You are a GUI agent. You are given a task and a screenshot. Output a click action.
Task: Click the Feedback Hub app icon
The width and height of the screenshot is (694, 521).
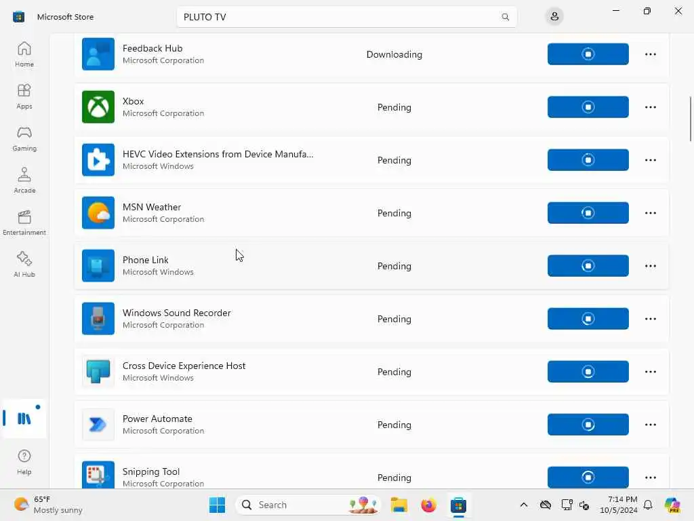tap(98, 54)
